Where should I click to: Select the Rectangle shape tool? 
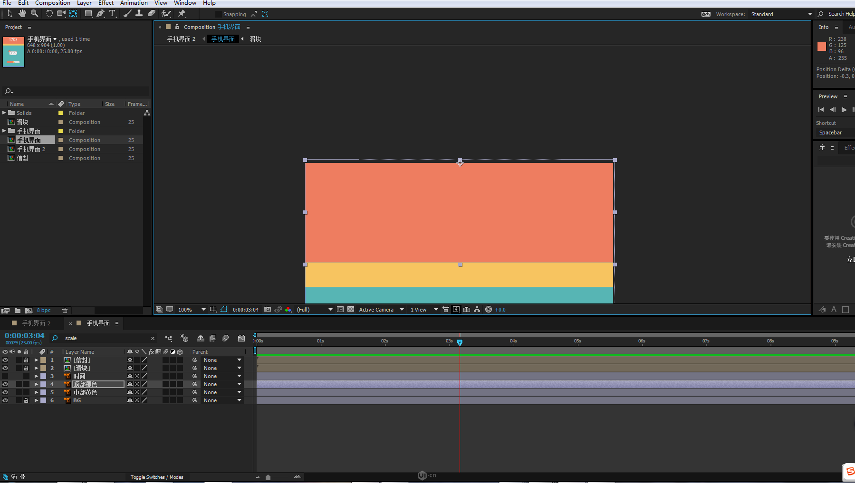(x=88, y=14)
